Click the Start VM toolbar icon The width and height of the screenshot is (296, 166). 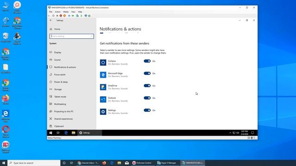pos(54,16)
